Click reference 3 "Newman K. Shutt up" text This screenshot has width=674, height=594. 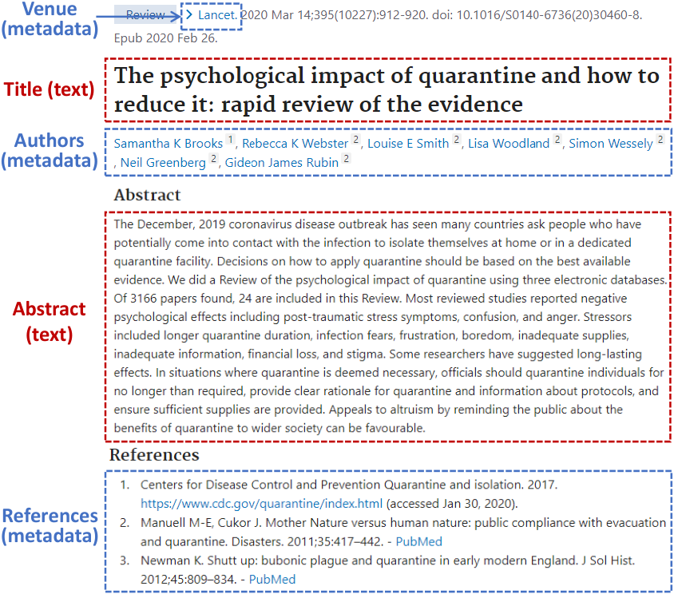[199, 560]
